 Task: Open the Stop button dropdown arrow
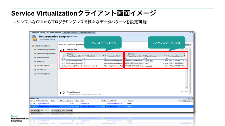point(58,110)
